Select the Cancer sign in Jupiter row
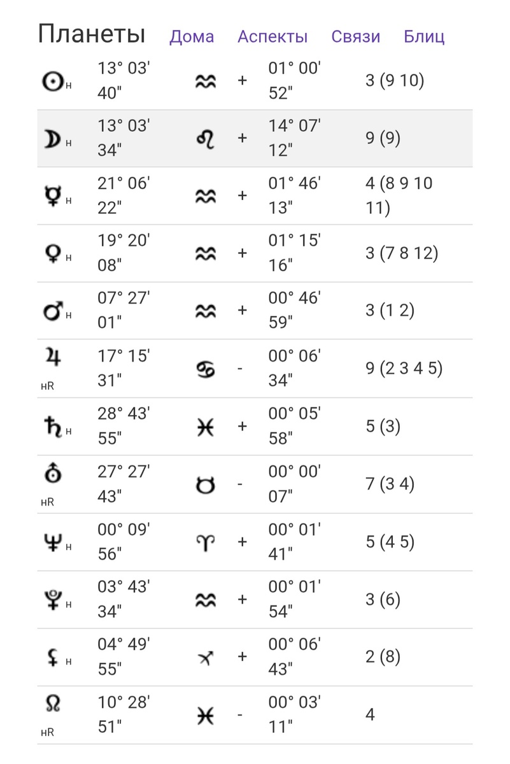 tap(205, 369)
